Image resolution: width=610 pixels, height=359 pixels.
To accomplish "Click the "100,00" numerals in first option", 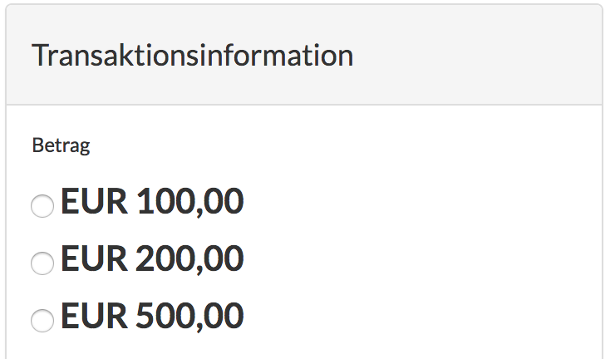I will pos(189,202).
